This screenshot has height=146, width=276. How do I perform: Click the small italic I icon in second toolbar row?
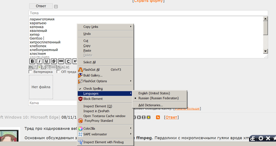click(x=35, y=67)
